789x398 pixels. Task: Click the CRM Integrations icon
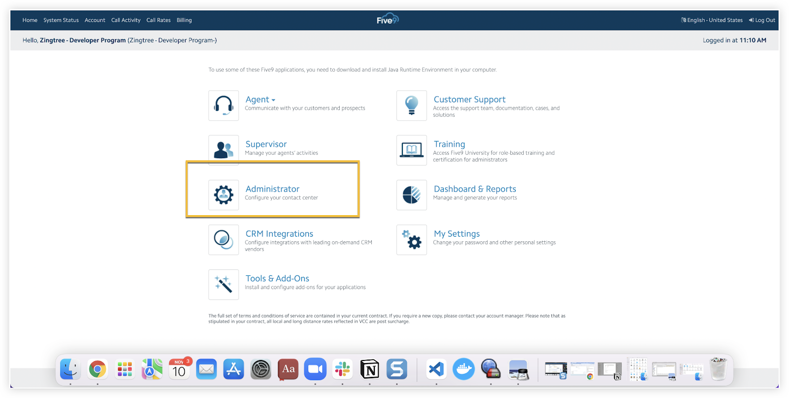click(x=223, y=240)
